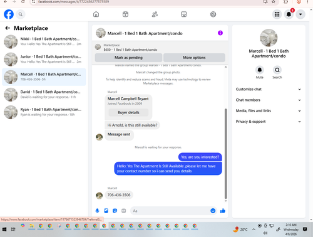Open Buyer details for Marcell
This screenshot has height=237, width=313.
(128, 112)
